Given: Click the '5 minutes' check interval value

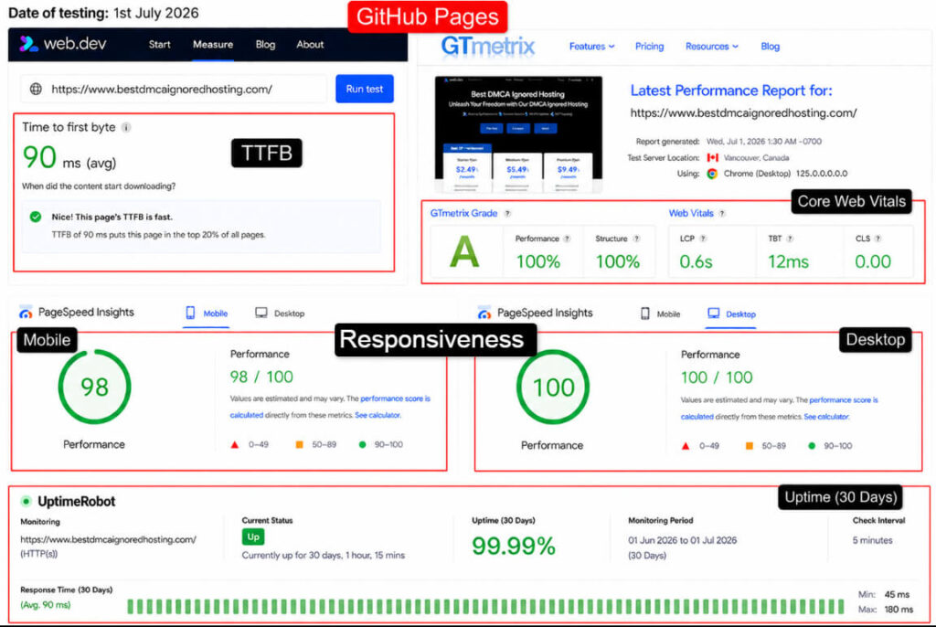Looking at the screenshot, I should [x=872, y=540].
